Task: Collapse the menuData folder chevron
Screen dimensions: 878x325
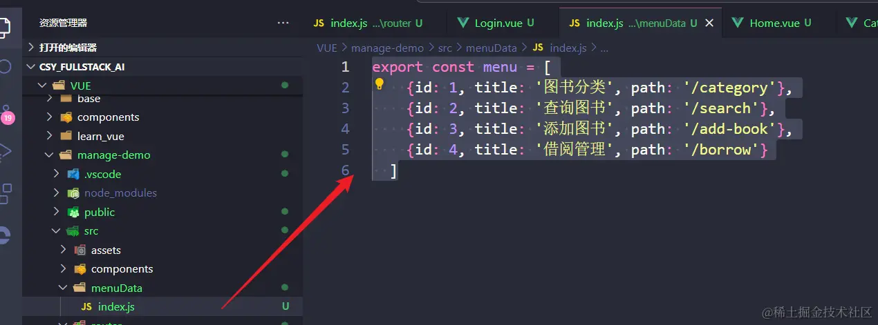Action: (x=64, y=288)
